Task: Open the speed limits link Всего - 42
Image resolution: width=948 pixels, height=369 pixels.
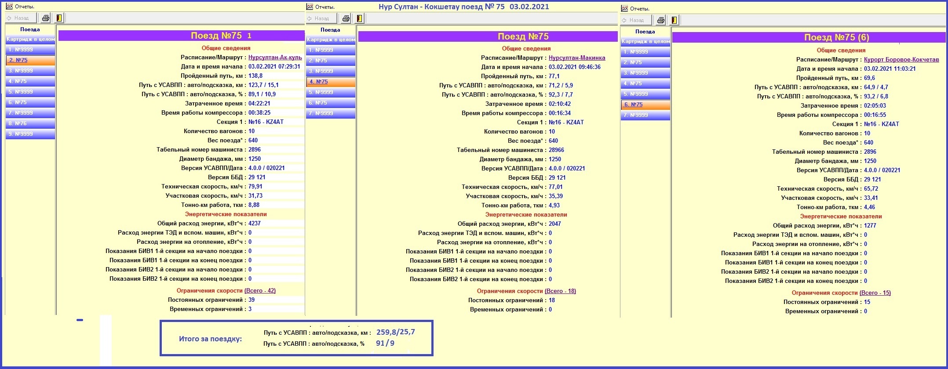Action: pos(259,291)
